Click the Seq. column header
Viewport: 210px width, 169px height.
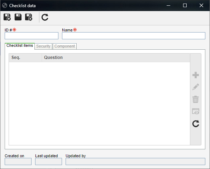(25, 58)
